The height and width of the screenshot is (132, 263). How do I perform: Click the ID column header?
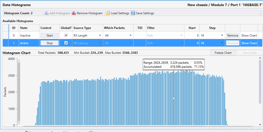click(14, 28)
